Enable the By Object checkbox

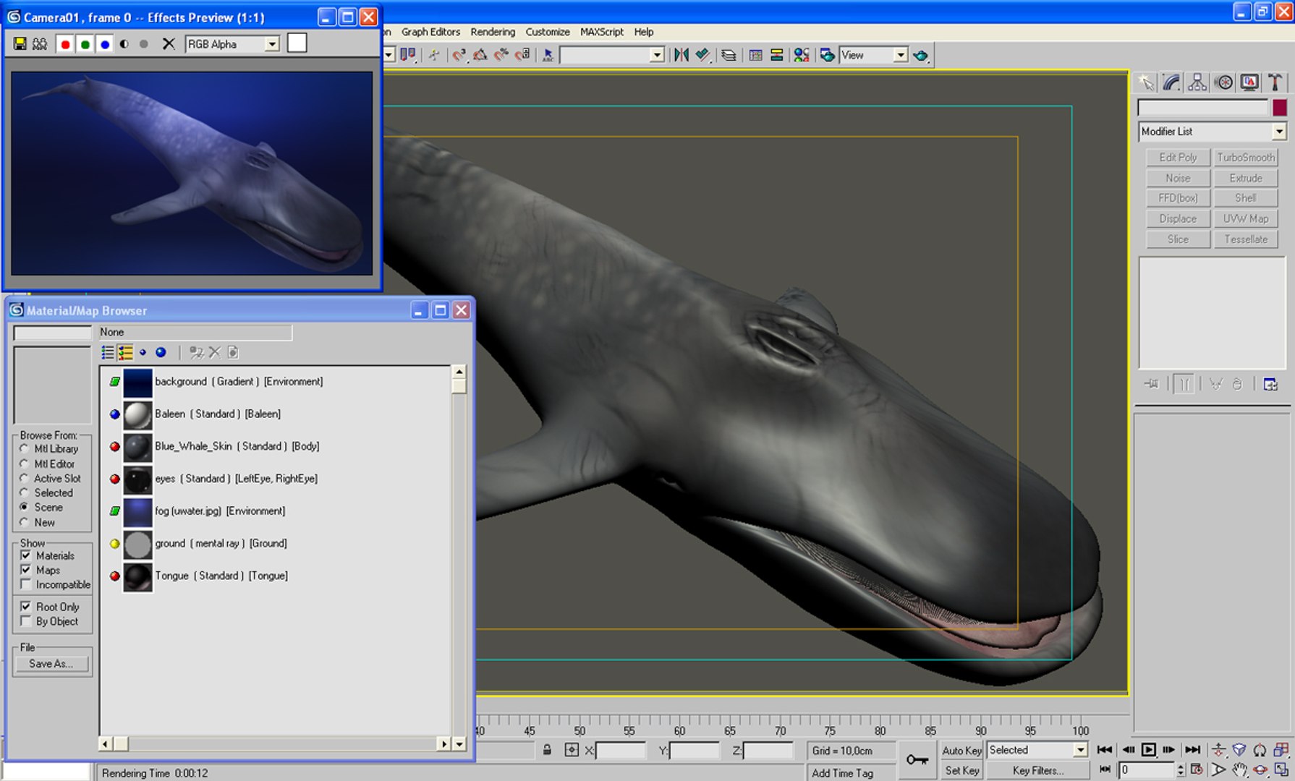pyautogui.click(x=26, y=621)
